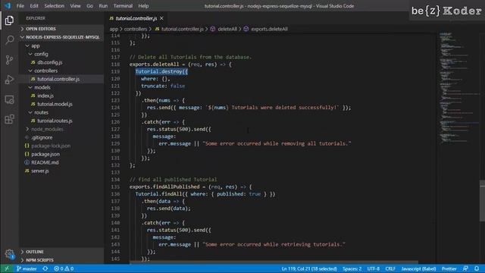485x273 pixels.
Task: Open the Go menu
Action: tap(89, 6)
